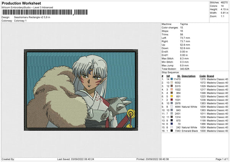This screenshot has width=230, height=162.
Task: Click the brown swatch, code 1329
Action: coord(172,86)
